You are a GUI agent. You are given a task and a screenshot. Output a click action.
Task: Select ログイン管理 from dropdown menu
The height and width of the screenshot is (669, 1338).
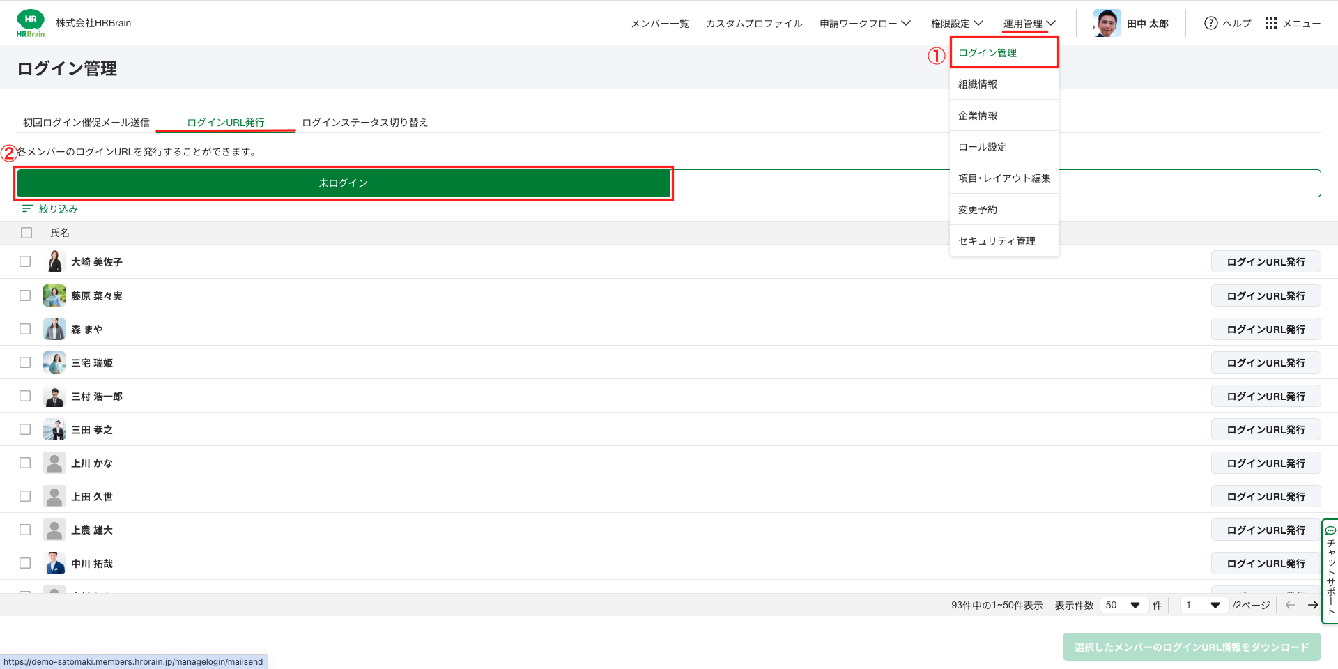(x=1004, y=52)
